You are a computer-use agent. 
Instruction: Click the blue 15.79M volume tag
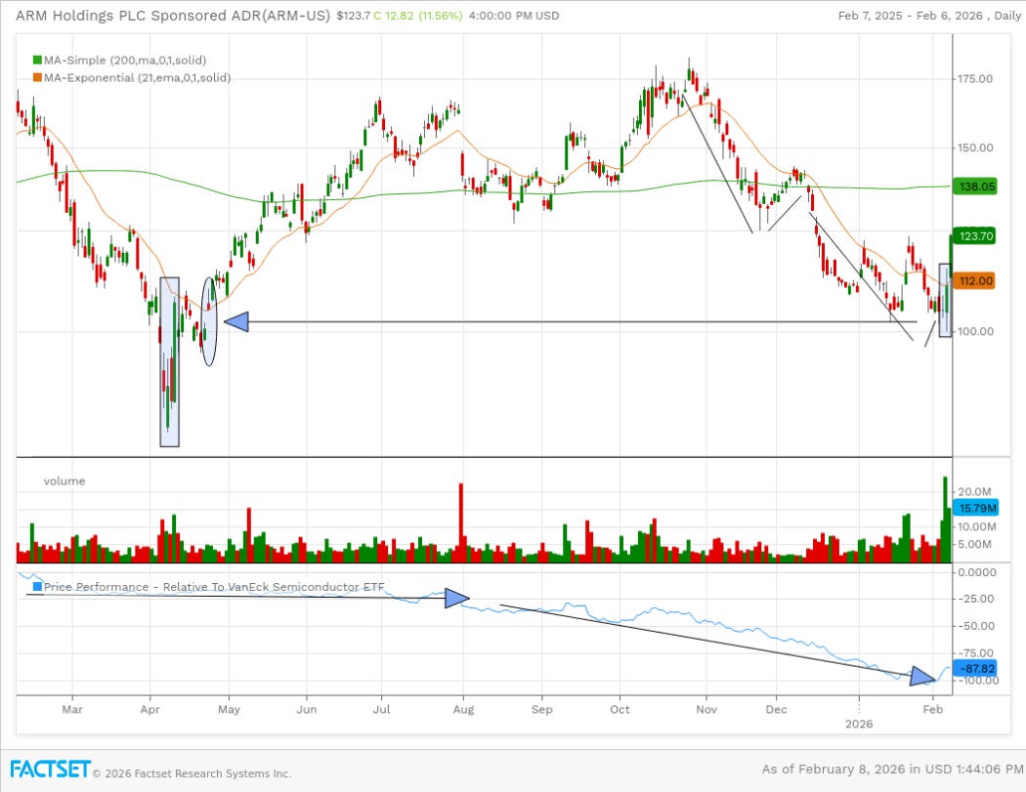975,508
